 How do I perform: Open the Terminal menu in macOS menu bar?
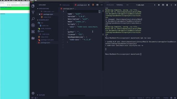pos(27,1)
